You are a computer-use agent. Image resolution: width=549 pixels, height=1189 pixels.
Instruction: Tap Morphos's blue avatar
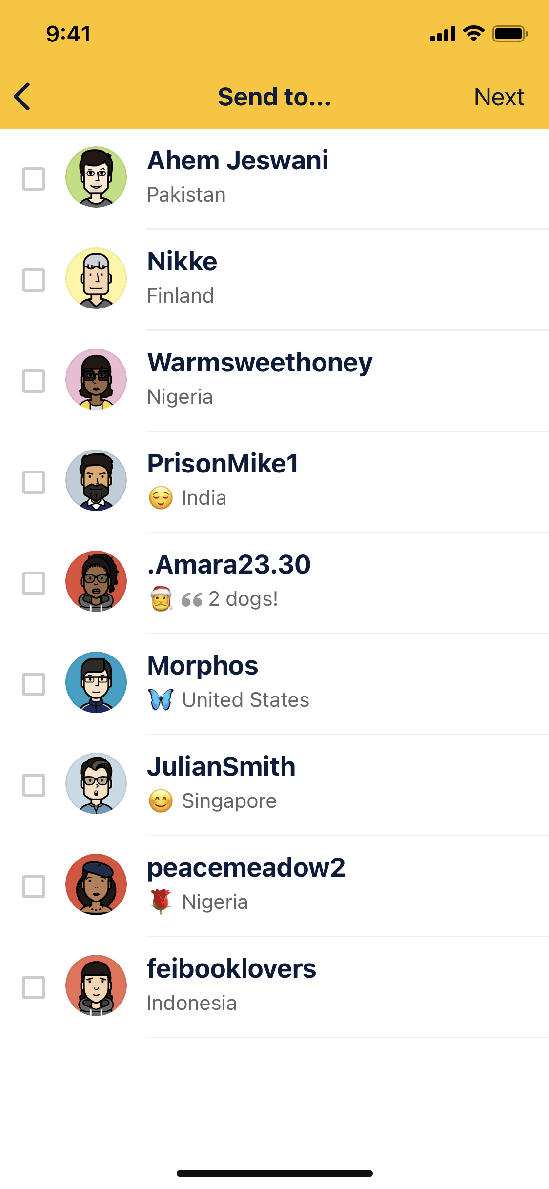(x=96, y=682)
